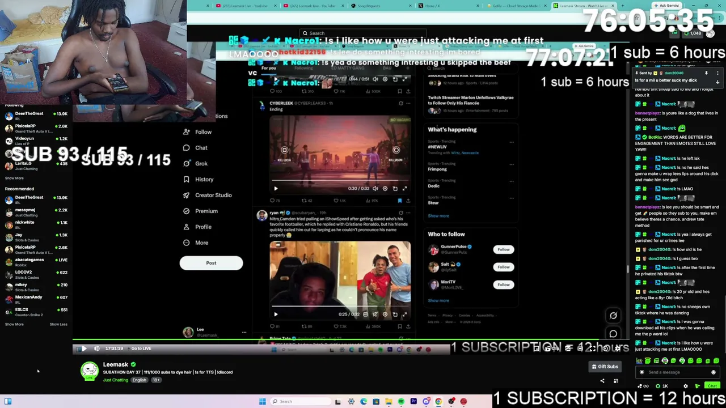The image size is (726, 408).
Task: Open Follow item in X sidebar
Action: 197,132
